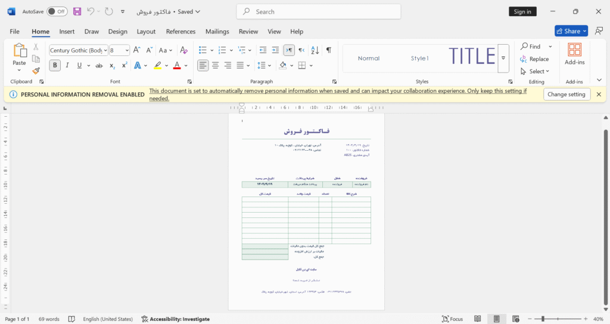Click Clear All Formatting icon

(183, 50)
